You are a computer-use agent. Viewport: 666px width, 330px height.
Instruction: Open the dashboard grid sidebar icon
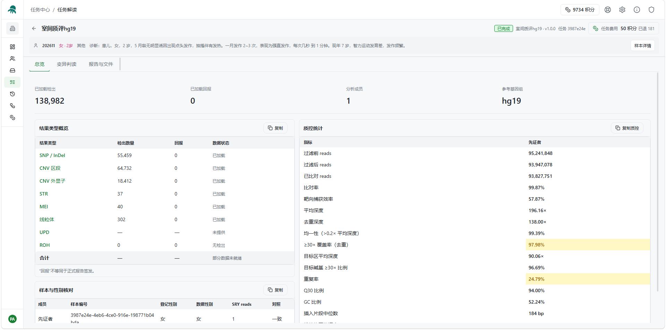click(x=12, y=47)
